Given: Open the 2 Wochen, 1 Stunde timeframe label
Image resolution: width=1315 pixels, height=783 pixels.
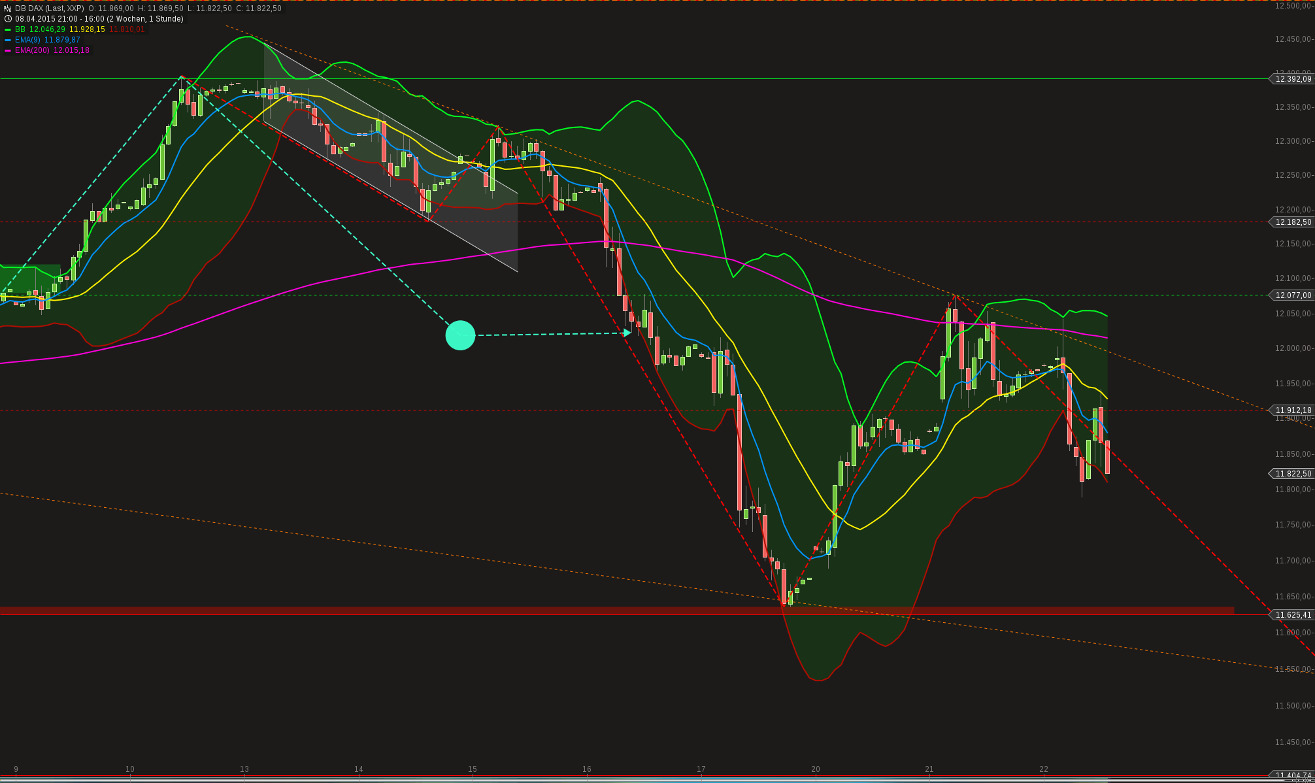Looking at the screenshot, I should click(x=145, y=19).
